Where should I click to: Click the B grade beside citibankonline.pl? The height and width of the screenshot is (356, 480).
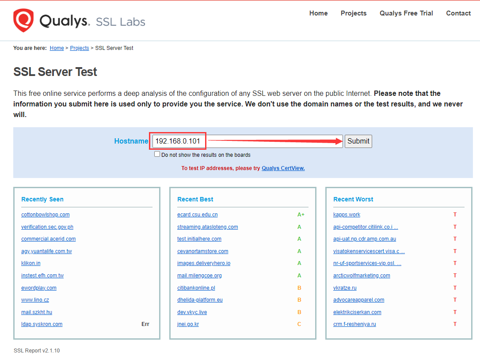(299, 288)
